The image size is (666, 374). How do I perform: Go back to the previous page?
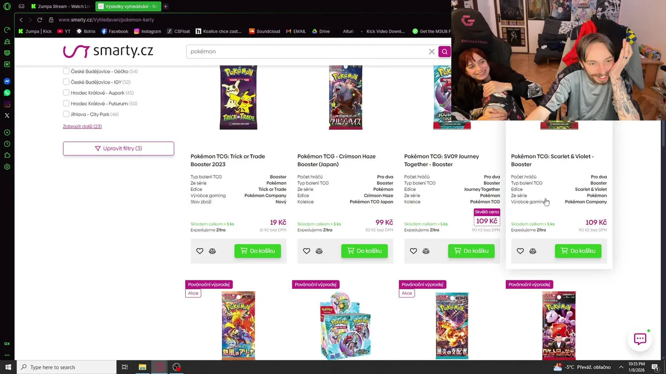21,20
